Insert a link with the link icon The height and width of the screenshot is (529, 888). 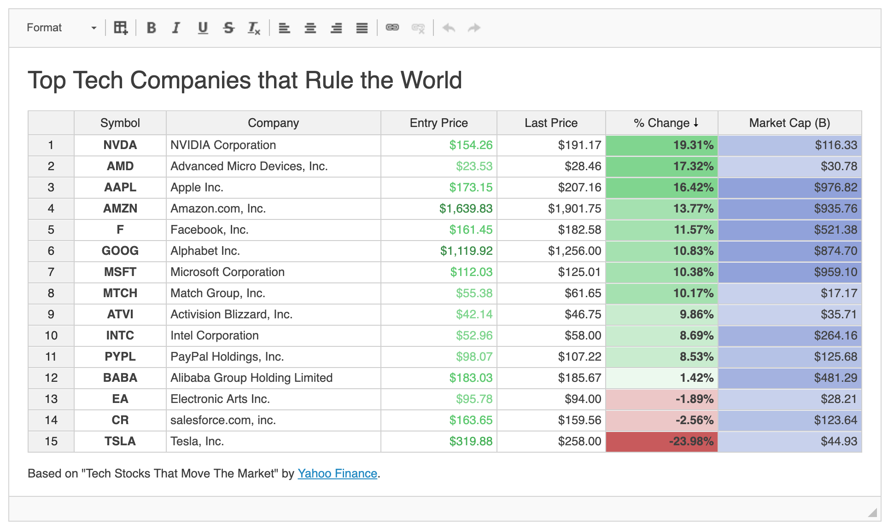[392, 28]
